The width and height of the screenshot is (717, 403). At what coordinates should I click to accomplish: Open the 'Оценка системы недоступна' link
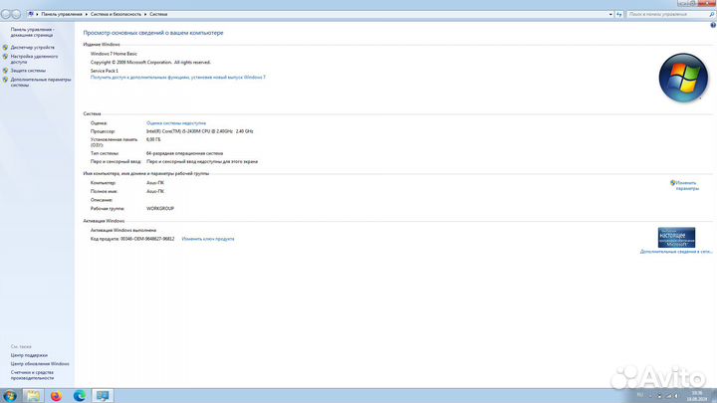click(x=176, y=122)
